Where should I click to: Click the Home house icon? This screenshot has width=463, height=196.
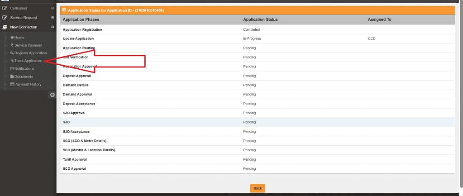12,38
